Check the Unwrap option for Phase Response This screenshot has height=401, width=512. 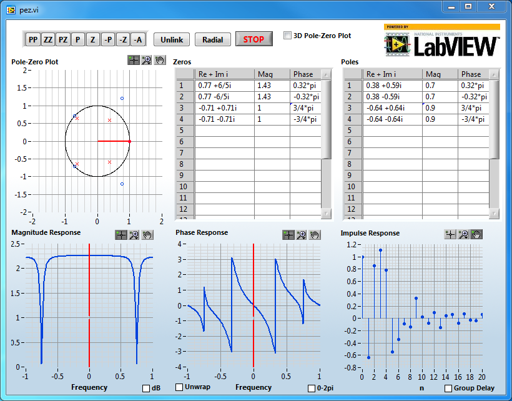(x=180, y=388)
